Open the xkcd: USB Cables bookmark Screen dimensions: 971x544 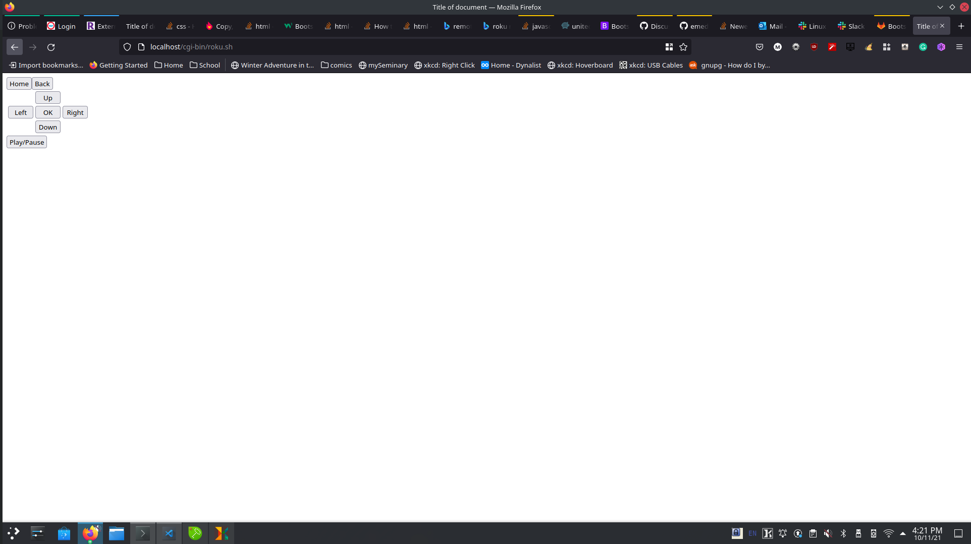tap(651, 65)
